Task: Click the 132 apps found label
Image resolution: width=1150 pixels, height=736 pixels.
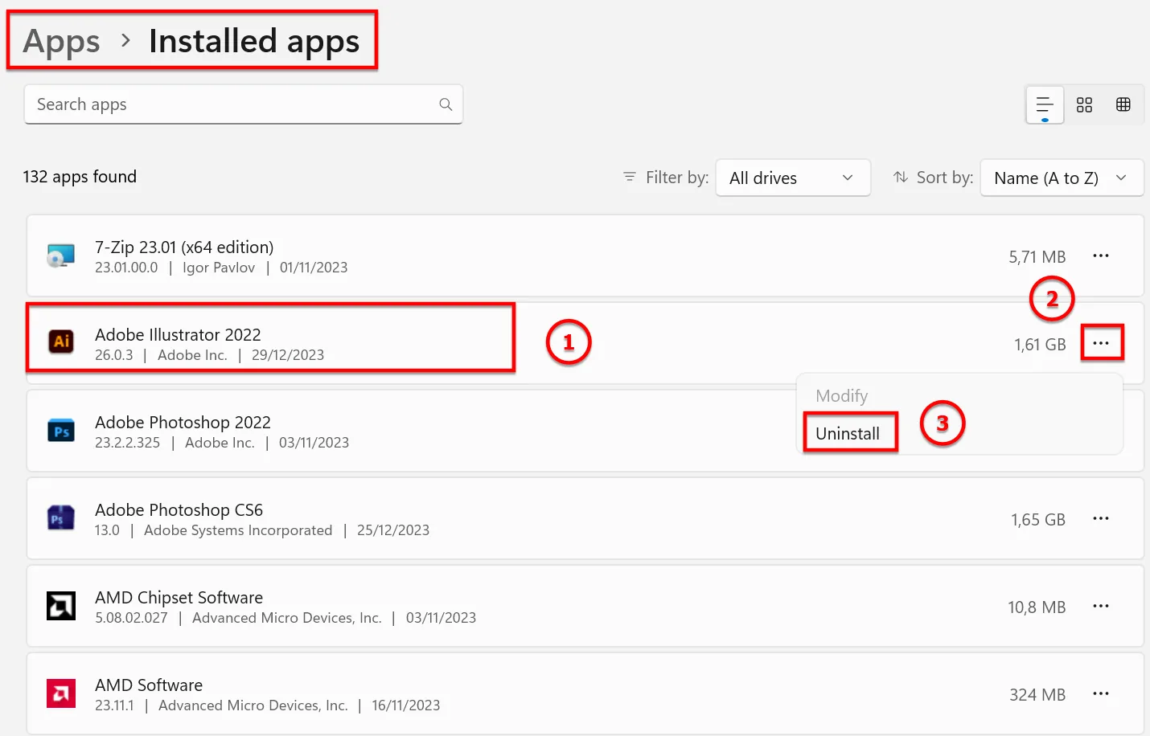Action: [x=80, y=177]
